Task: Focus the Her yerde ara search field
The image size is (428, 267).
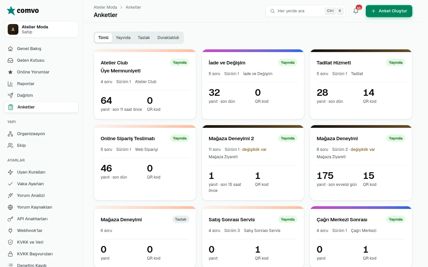Action: pos(306,11)
